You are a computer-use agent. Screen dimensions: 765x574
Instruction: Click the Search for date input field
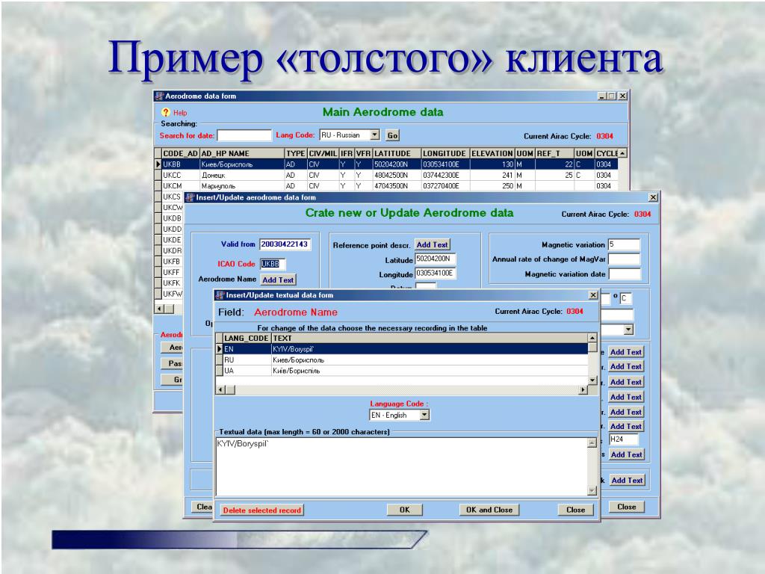(x=244, y=135)
